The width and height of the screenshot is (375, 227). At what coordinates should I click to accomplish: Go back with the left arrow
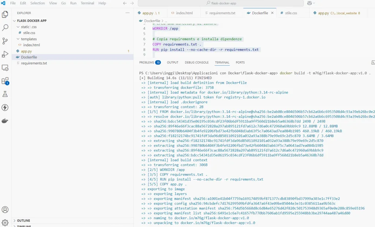coord(125,3)
